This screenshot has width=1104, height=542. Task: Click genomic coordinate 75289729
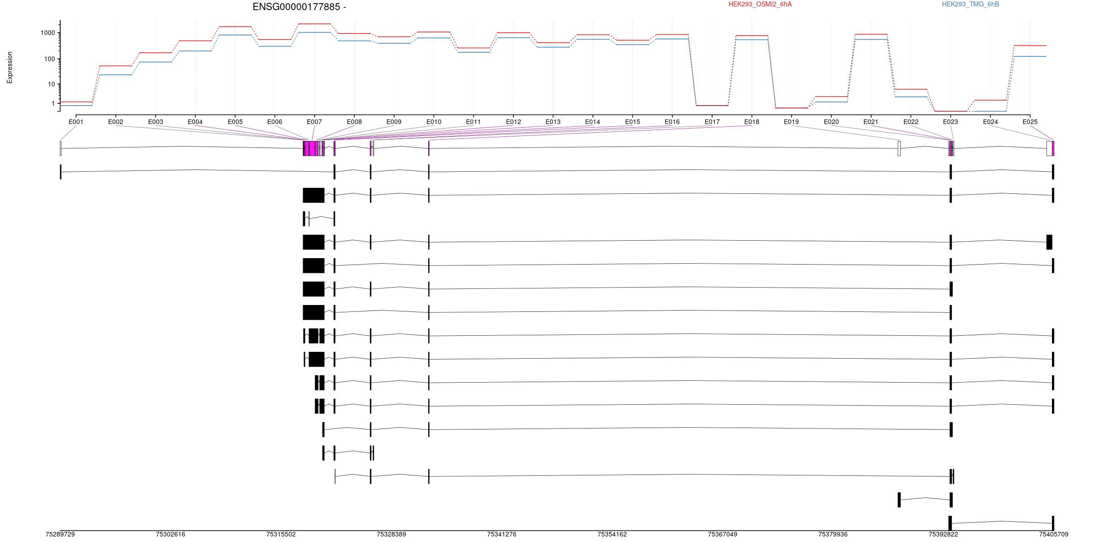tap(60, 535)
